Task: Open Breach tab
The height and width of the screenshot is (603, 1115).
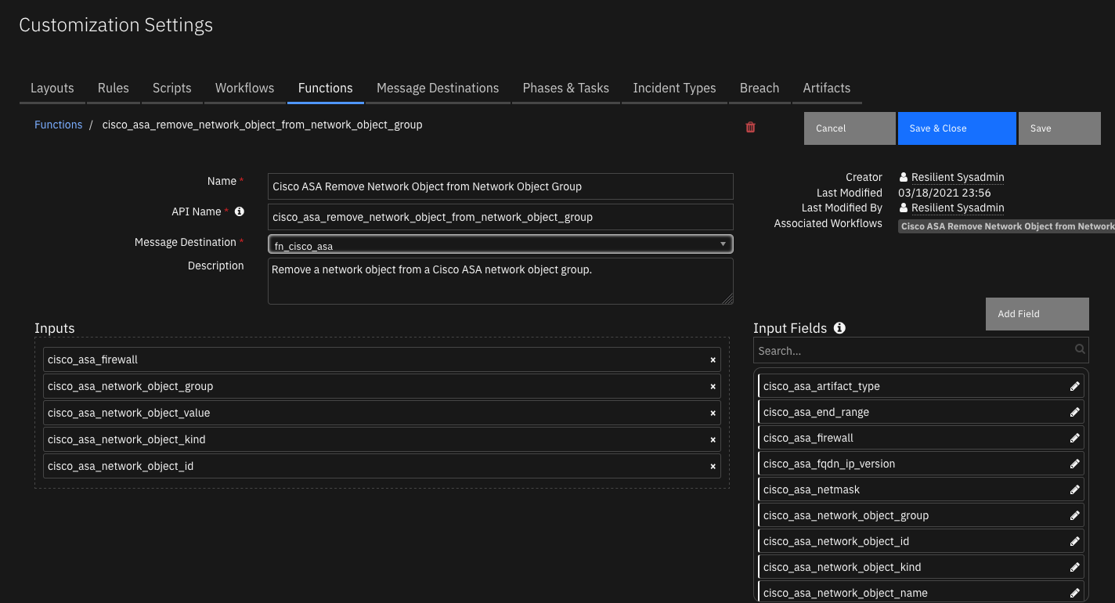Action: [x=760, y=88]
